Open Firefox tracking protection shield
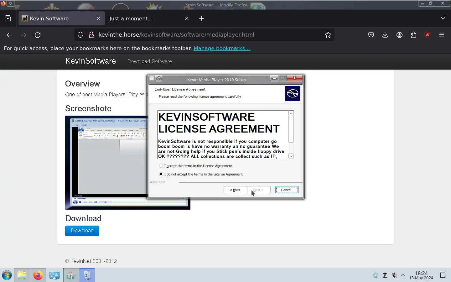The height and width of the screenshot is (282, 451). (x=80, y=35)
